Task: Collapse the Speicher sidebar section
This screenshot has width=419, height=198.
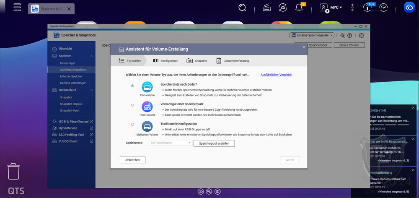Action: tap(91, 56)
